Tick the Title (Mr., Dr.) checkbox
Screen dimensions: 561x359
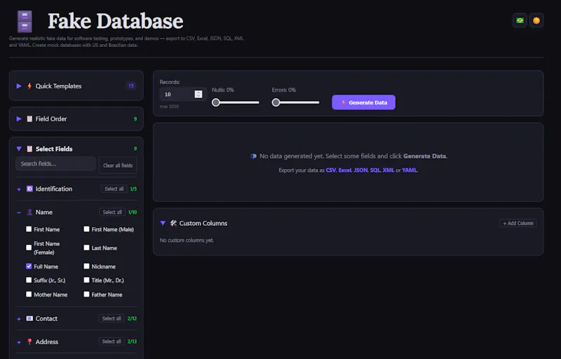86,280
